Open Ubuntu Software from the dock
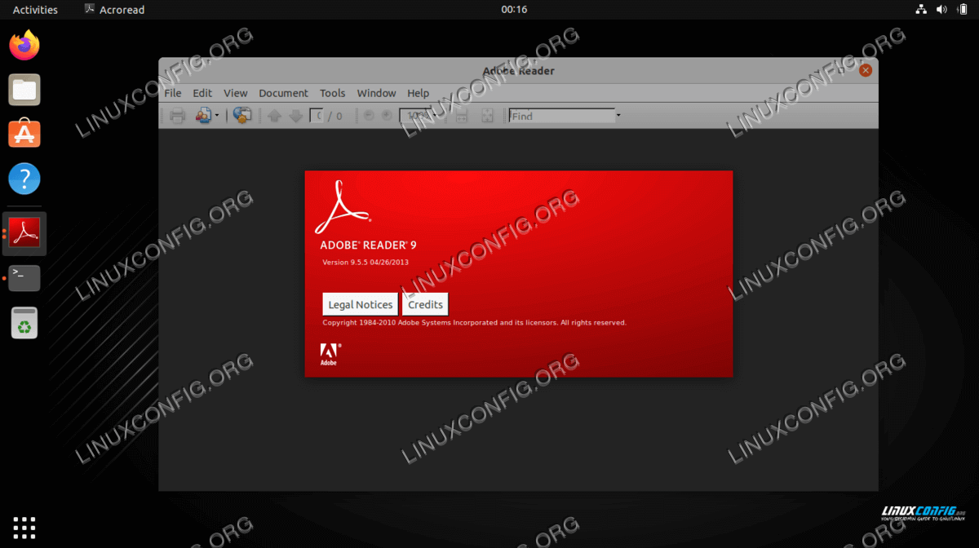 (24, 134)
